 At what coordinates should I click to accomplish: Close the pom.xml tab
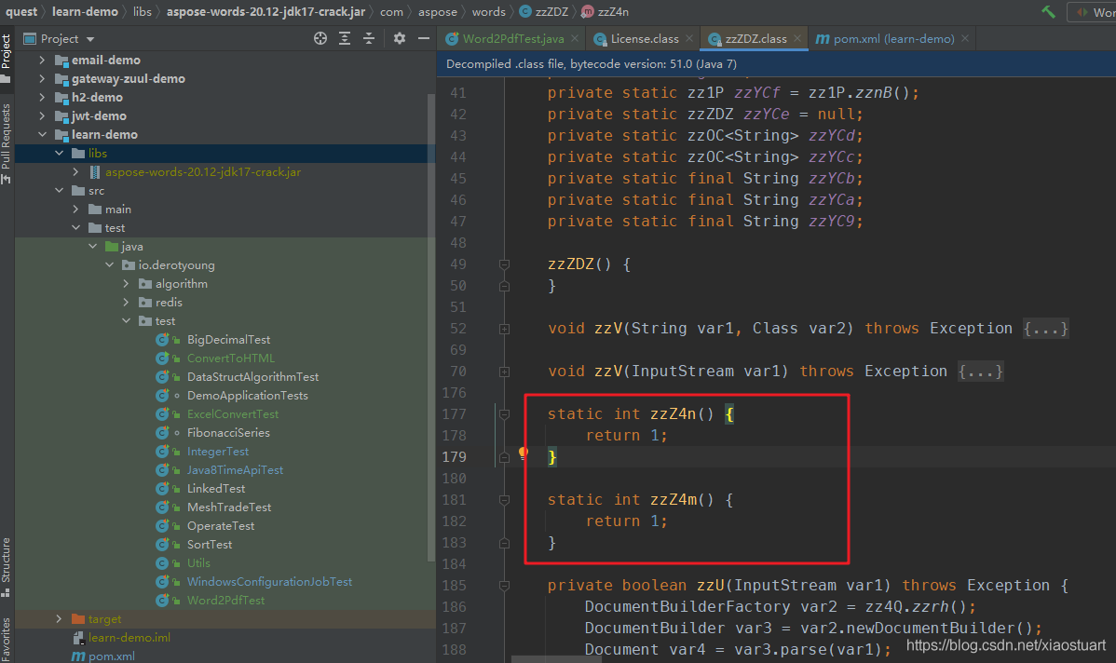[964, 38]
